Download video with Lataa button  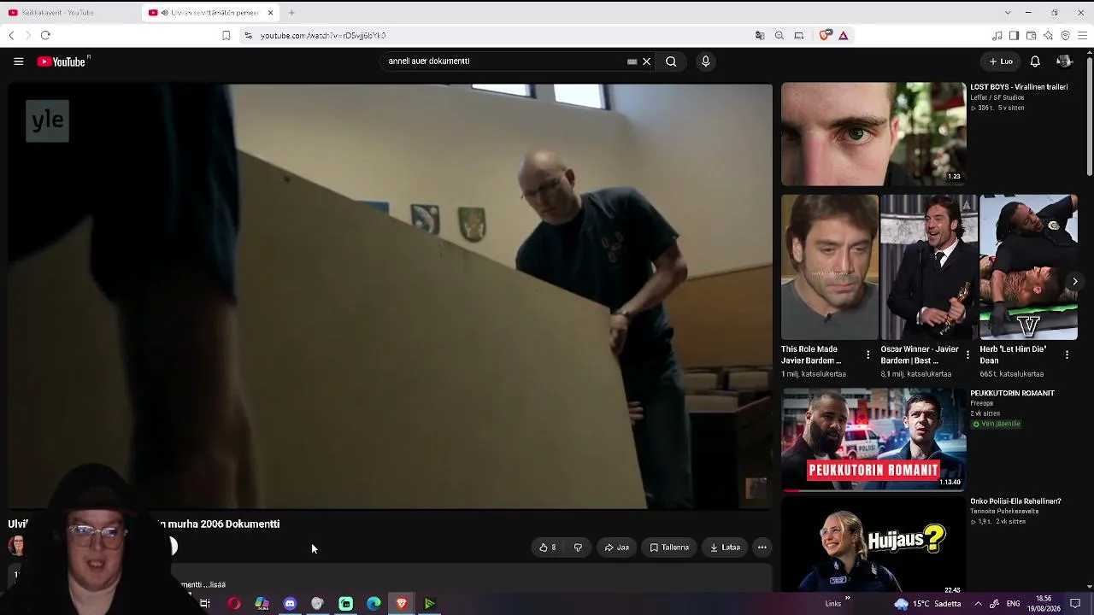pyautogui.click(x=725, y=548)
